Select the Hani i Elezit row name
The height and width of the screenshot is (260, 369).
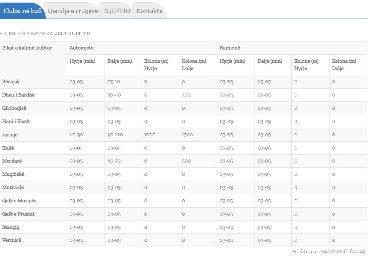tap(16, 121)
